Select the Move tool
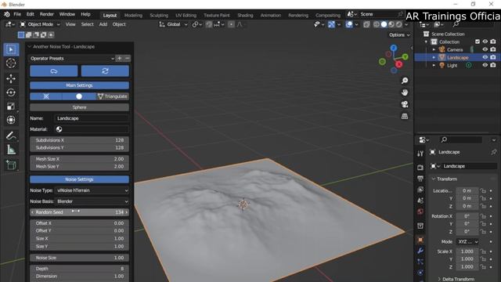Viewport: 501px width, 282px height. tap(11, 78)
